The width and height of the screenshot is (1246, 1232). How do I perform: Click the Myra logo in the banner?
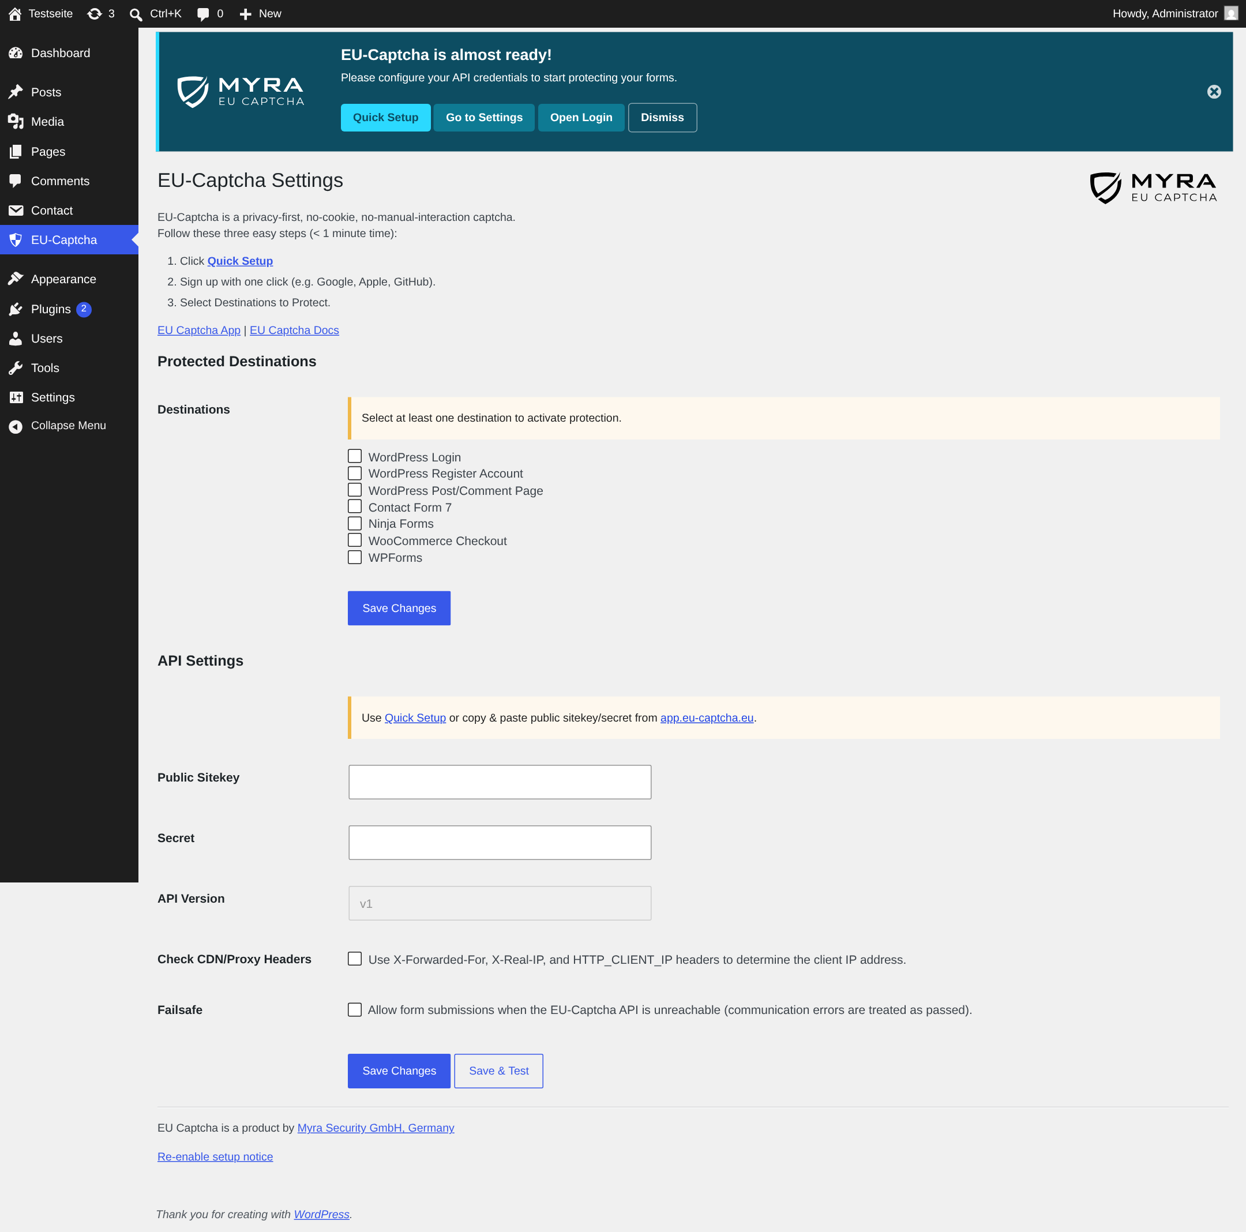click(x=241, y=92)
